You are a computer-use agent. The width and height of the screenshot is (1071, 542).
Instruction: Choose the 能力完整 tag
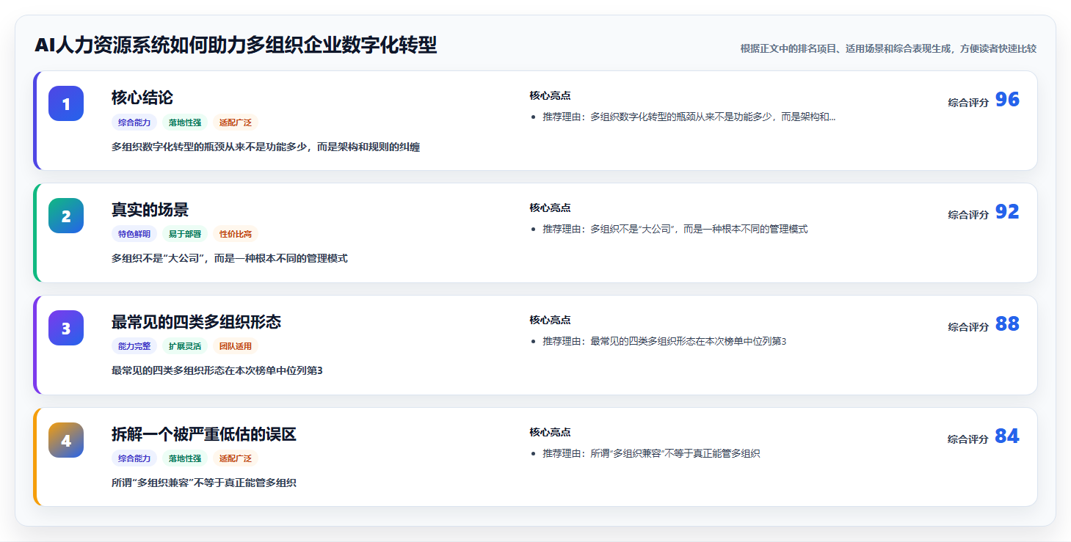[x=134, y=347]
